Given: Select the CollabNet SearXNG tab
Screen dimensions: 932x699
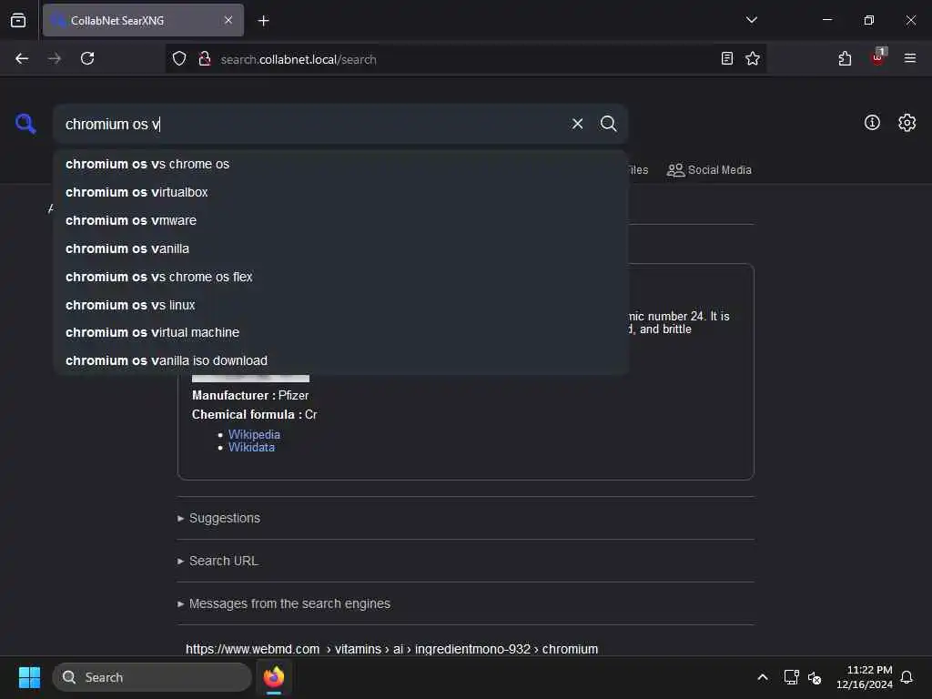Looking at the screenshot, I should tap(143, 20).
